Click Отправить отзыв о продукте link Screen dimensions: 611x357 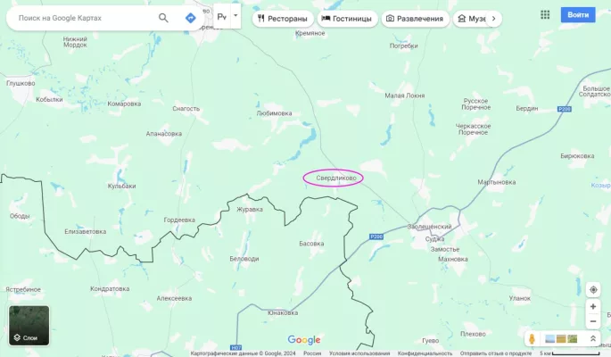(496, 353)
